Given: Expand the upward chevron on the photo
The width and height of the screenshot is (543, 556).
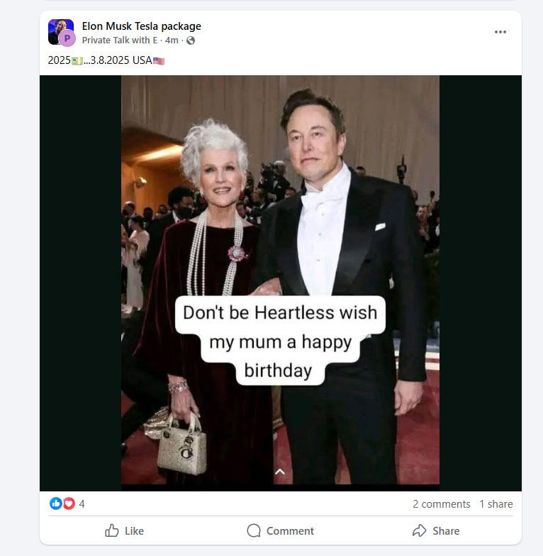Looking at the screenshot, I should (x=280, y=471).
